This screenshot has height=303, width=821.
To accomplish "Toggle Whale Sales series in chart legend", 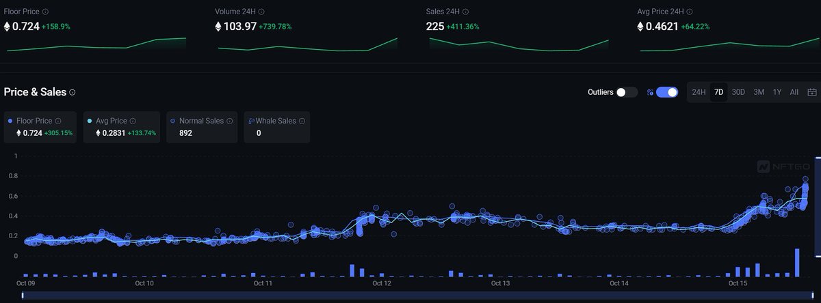I will point(277,127).
